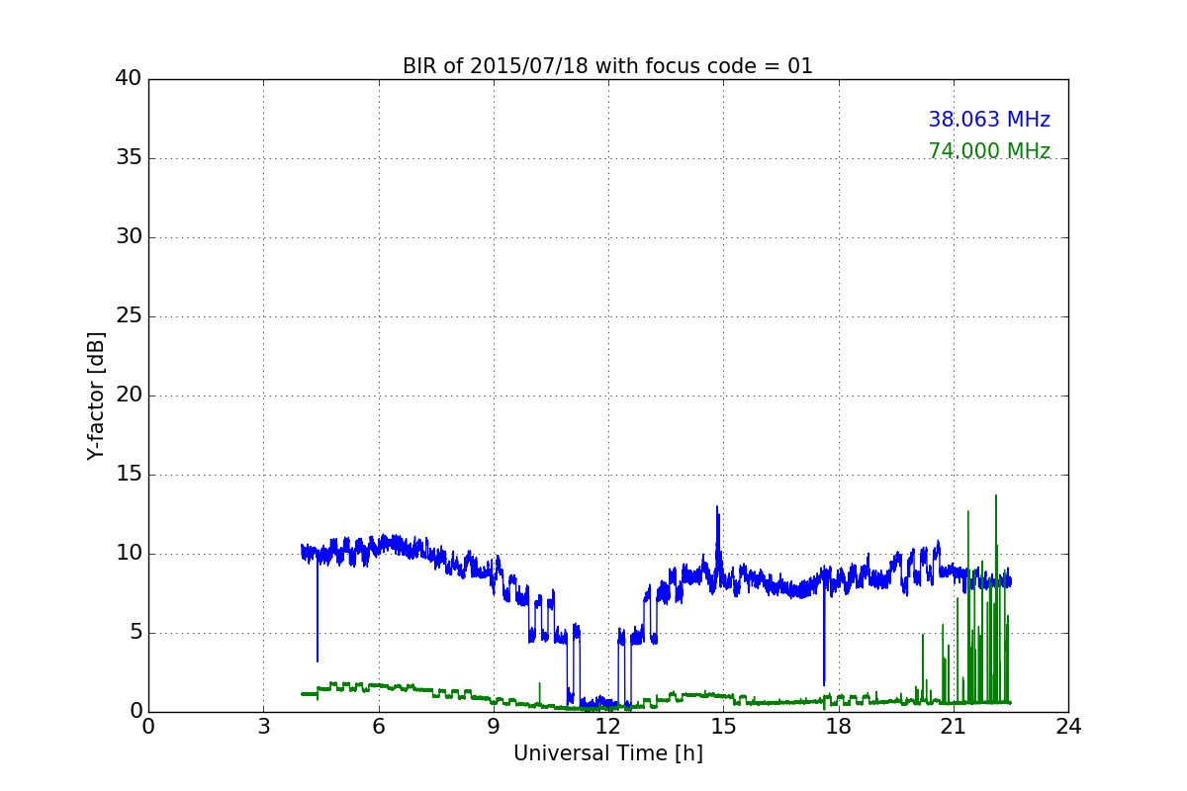
Task: Click y-axis tick label "30"
Action: click(129, 237)
